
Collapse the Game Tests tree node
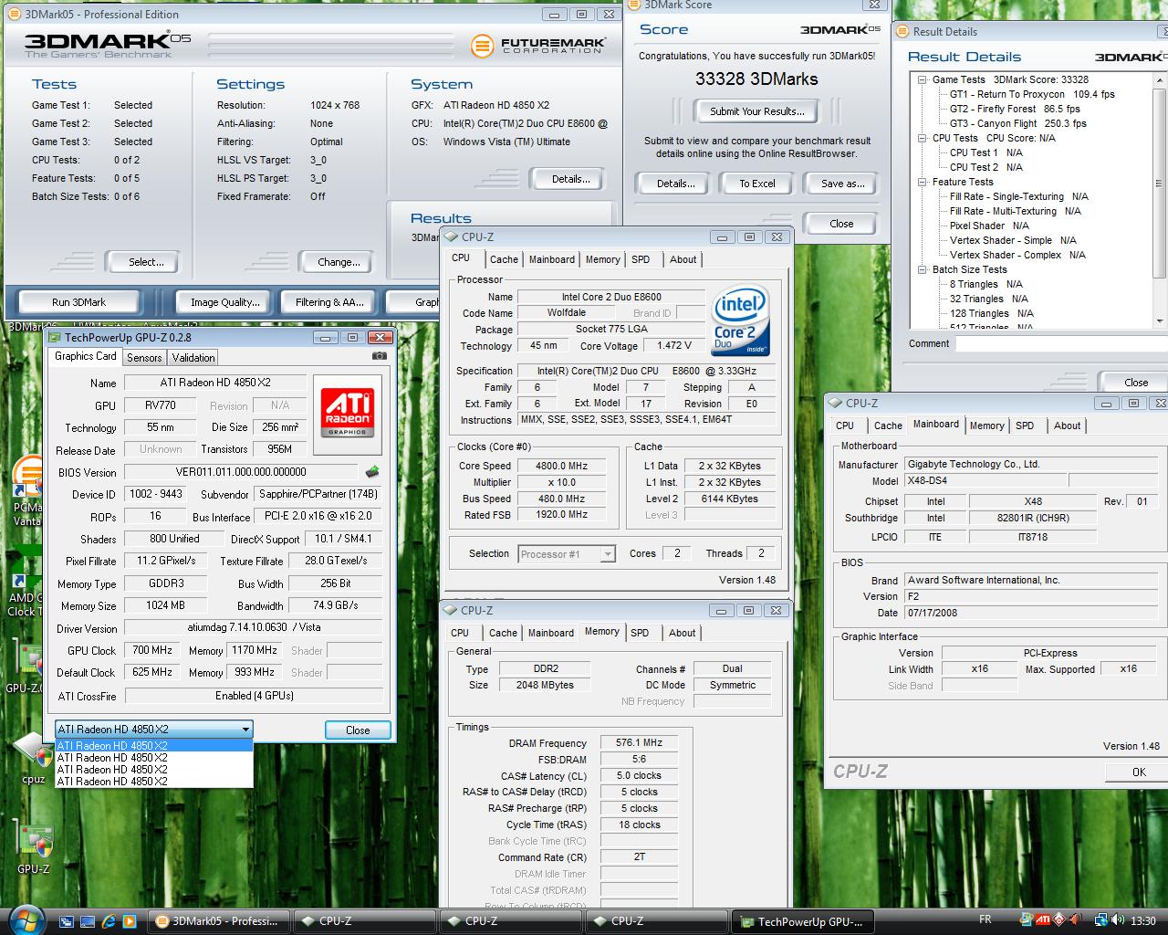pyautogui.click(x=923, y=79)
